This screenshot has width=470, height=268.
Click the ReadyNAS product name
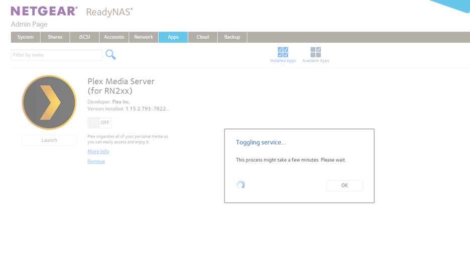109,12
